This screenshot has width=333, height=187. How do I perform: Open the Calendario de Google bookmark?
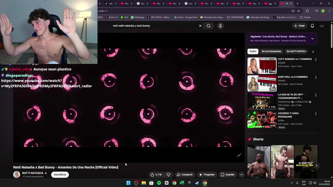click(258, 17)
